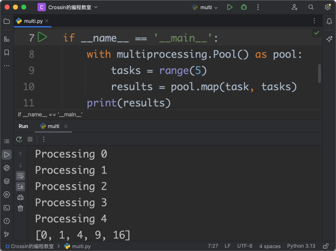
Task: Place cursor on 'print(results)' line 11
Action: click(x=128, y=103)
